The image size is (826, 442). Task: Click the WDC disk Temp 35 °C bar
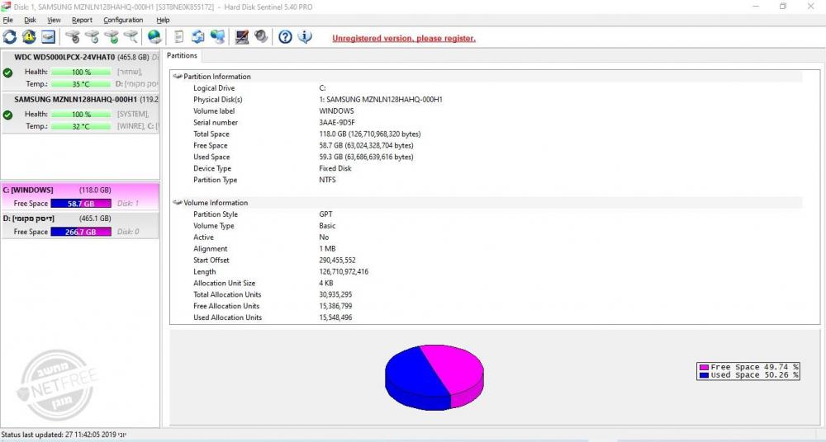tap(81, 84)
